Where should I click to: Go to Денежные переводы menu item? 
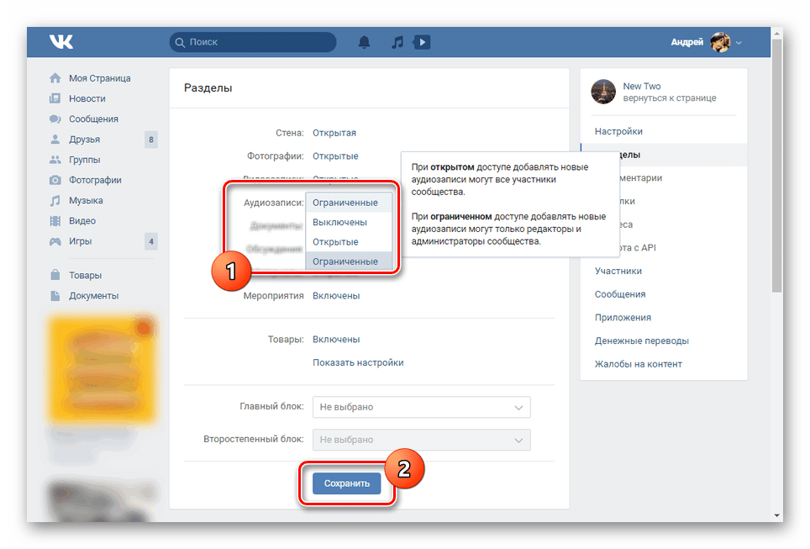tap(642, 340)
